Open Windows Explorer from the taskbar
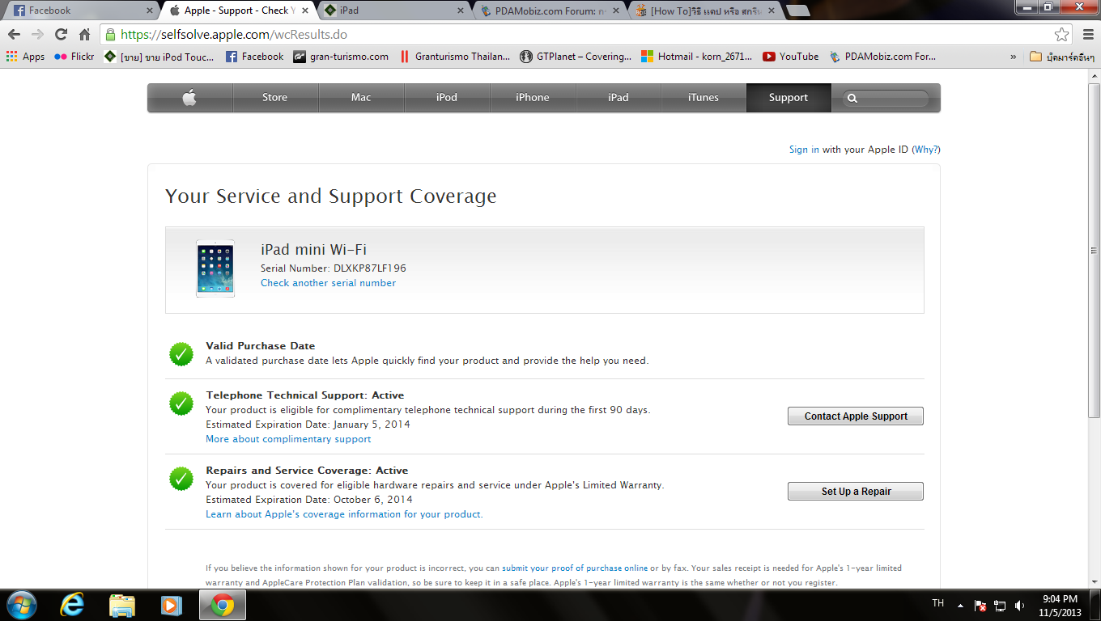Screen dimensions: 1101x621 tap(122, 605)
